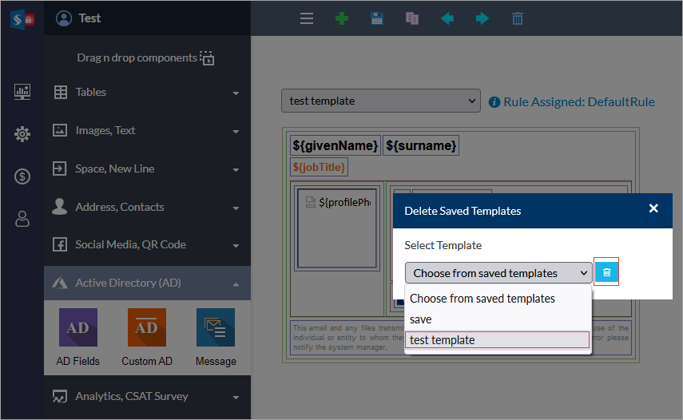Expand the Social Media, QR Code section
Screen dimensions: 683x420
coord(147,245)
